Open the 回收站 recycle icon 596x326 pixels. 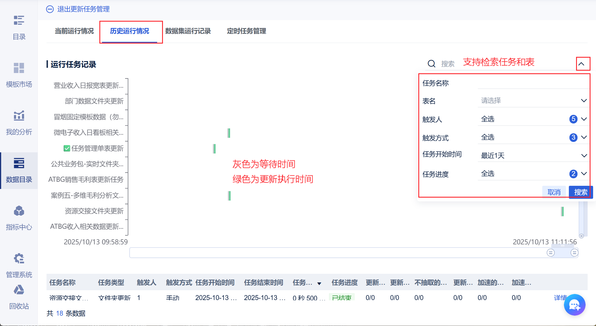tap(19, 290)
